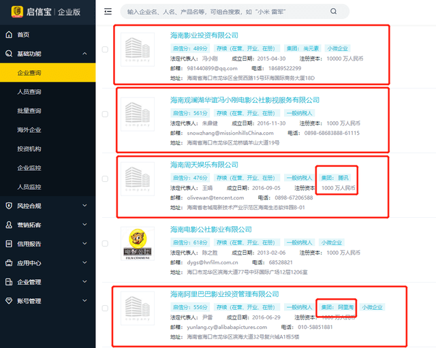Open the 海南观澜湖华谊冯小刚电影公社影视服务有限公司 link
436x348 pixels.
click(245, 100)
